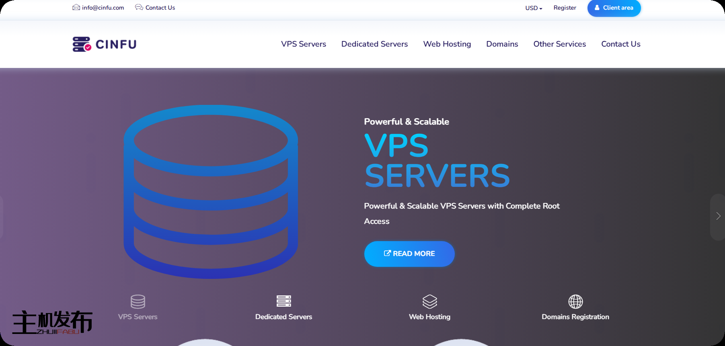The width and height of the screenshot is (725, 346).
Task: Open the Web Hosting menu item
Action: click(x=447, y=44)
